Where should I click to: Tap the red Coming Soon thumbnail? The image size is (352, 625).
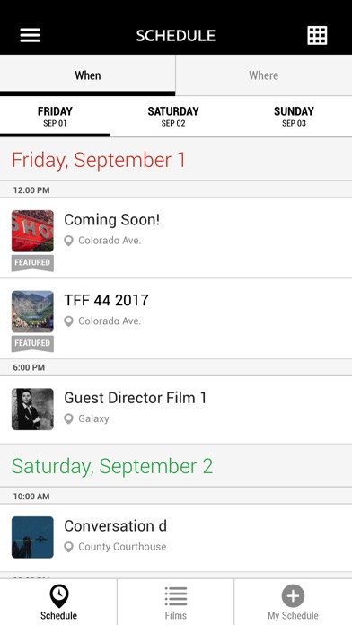(32, 231)
